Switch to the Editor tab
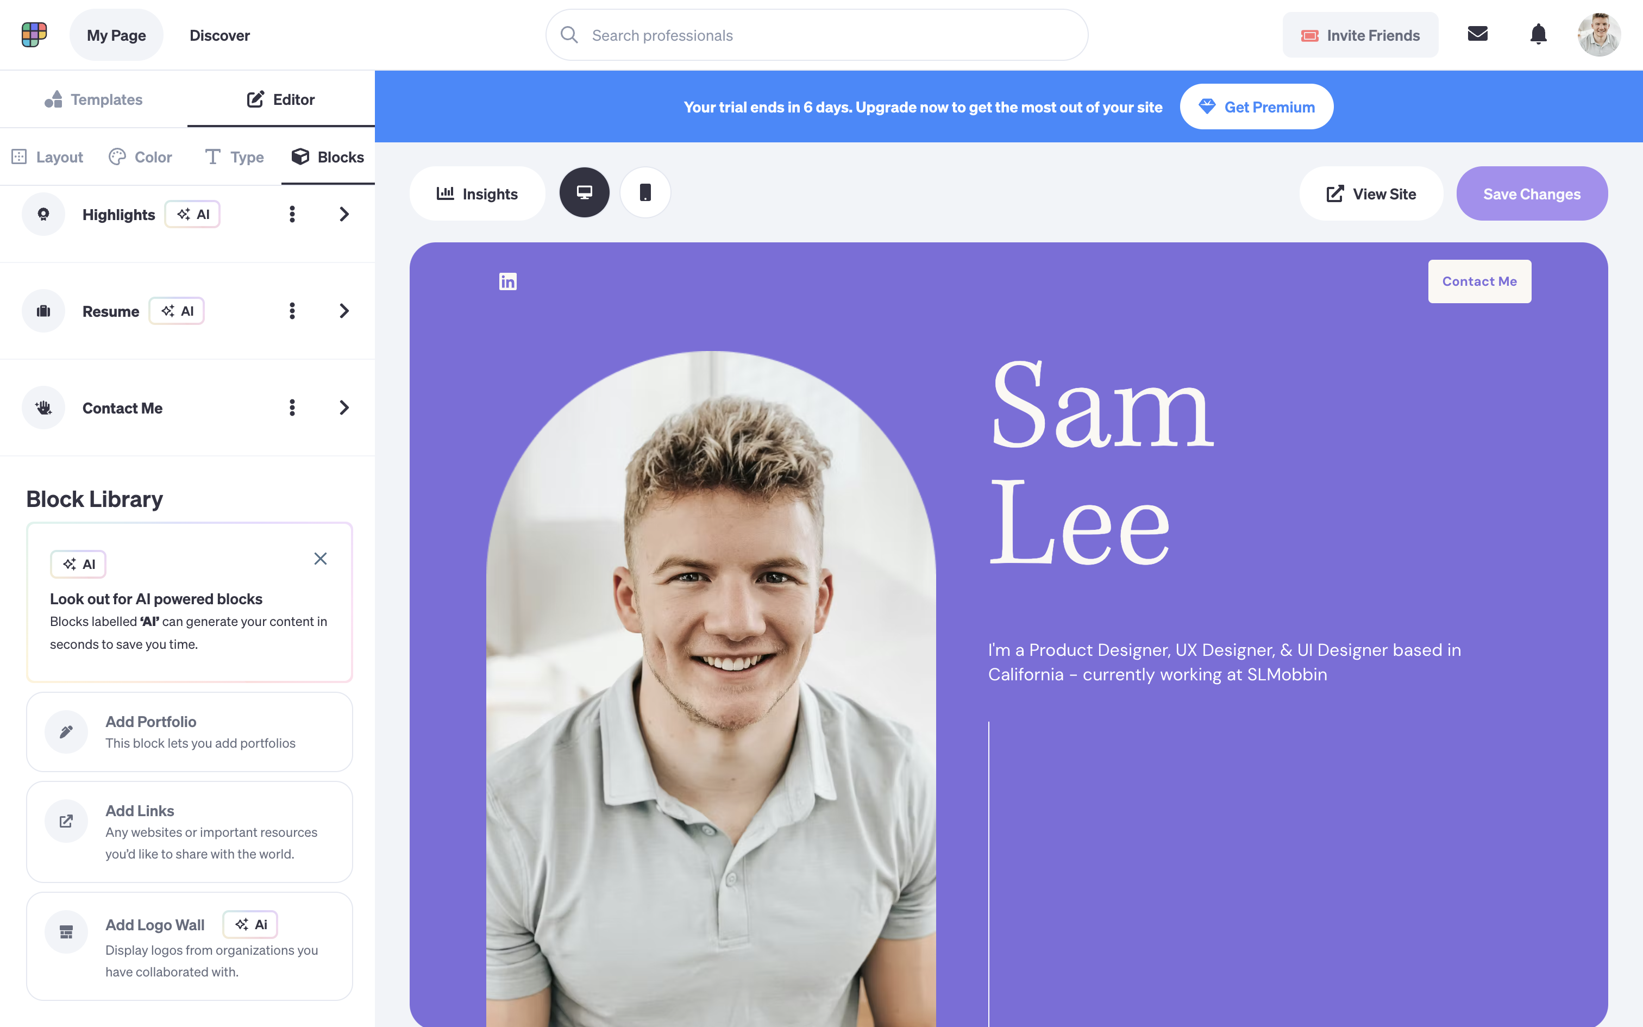 point(281,99)
